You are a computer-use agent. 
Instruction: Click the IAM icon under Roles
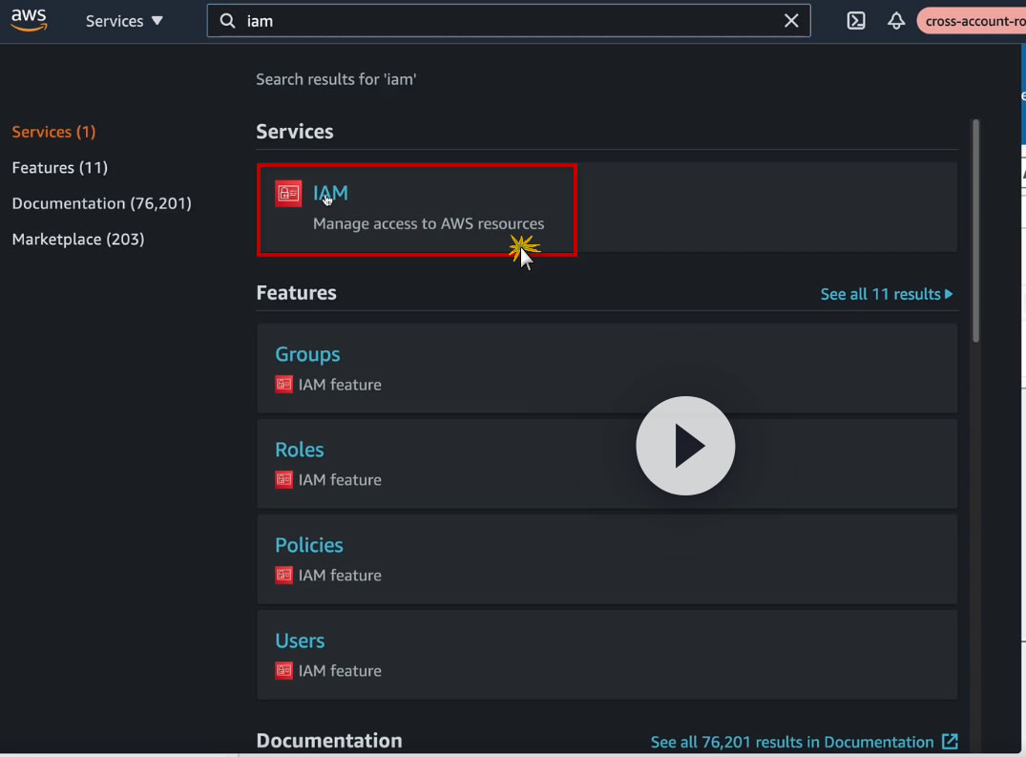click(x=284, y=479)
